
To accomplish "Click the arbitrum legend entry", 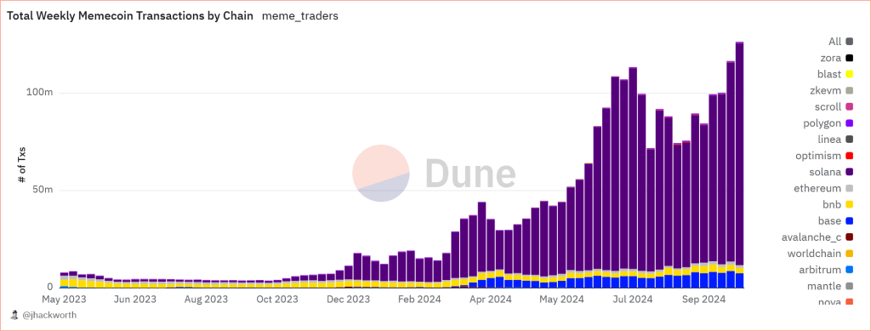I will click(824, 270).
